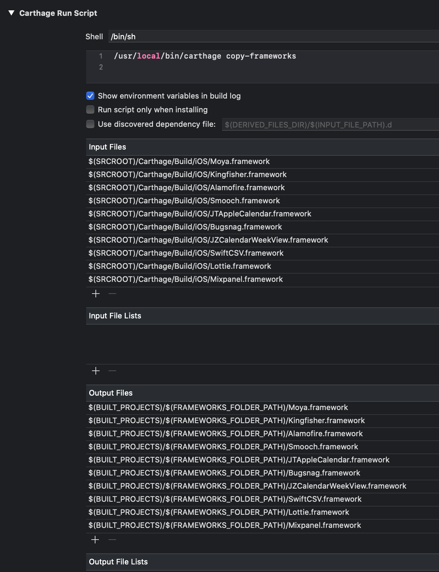Select input file JTAppleCalendar.framework
The width and height of the screenshot is (439, 572).
263,214
